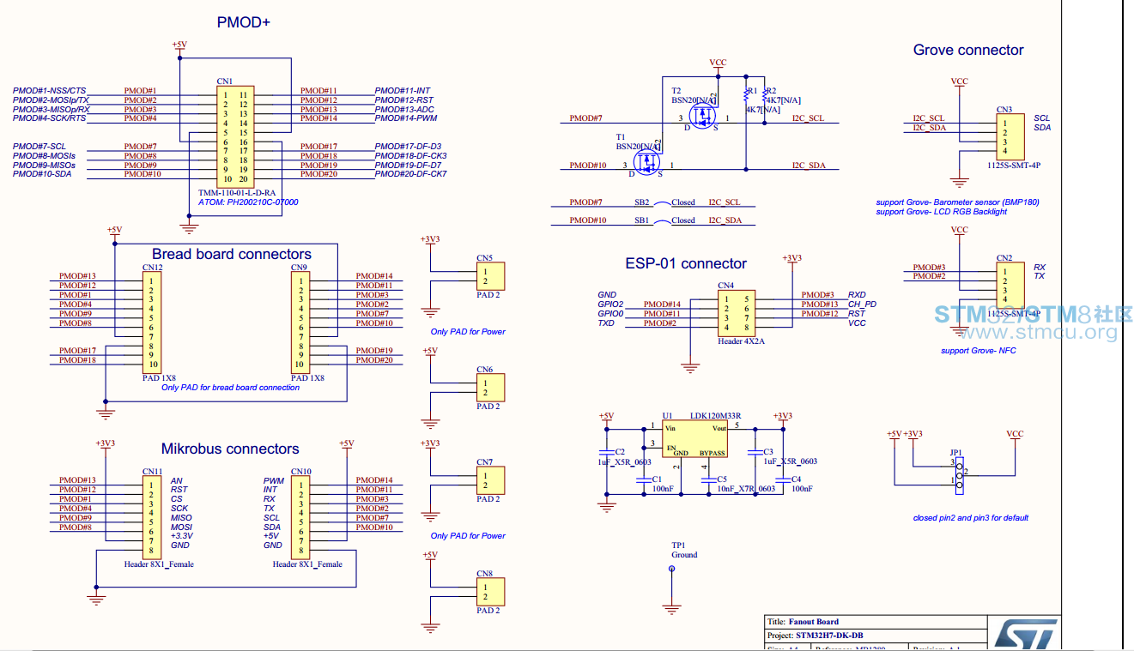Viewport: 1134px width, 651px height.
Task: Click the Project: STM32H7-DK-DB field
Action: pyautogui.click(x=874, y=636)
